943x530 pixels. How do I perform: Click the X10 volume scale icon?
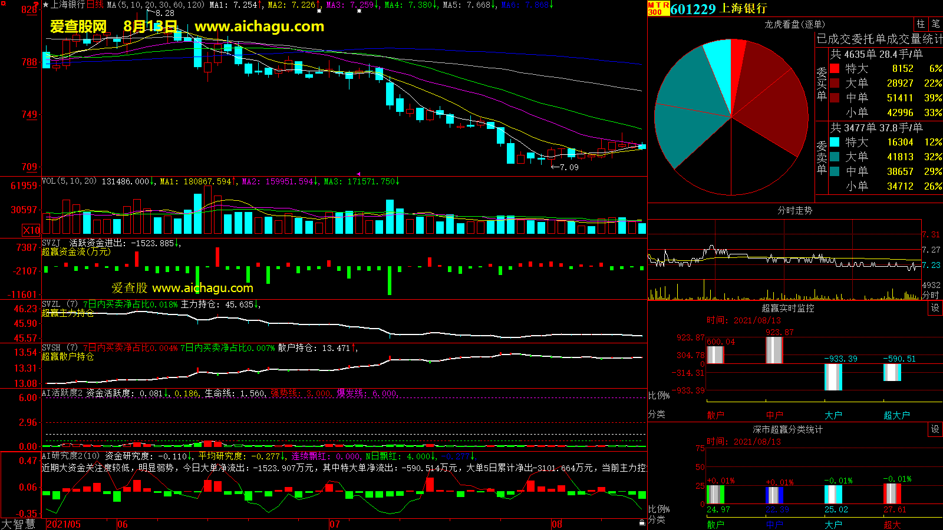(31, 230)
